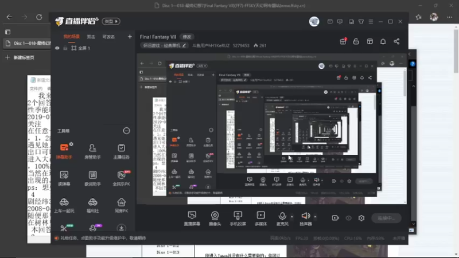Open the 读弹幕 tool
Screen dimensions: 459x258
[x=64, y=178]
